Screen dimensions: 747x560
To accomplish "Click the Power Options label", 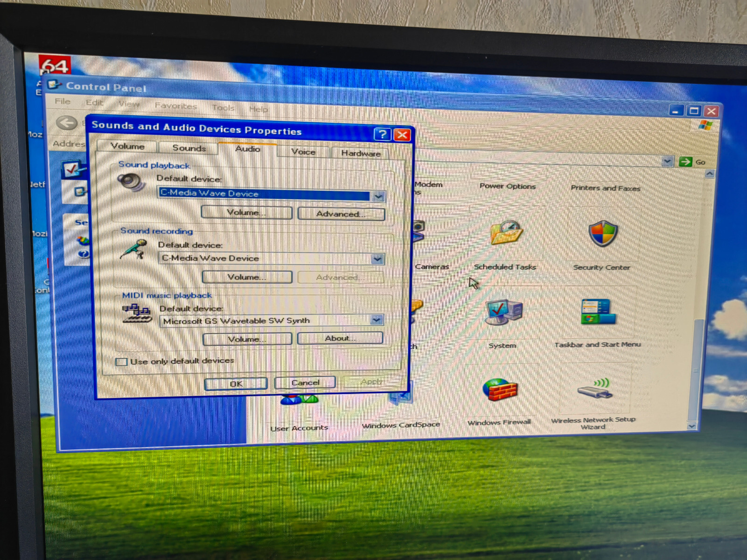I will coord(507,186).
